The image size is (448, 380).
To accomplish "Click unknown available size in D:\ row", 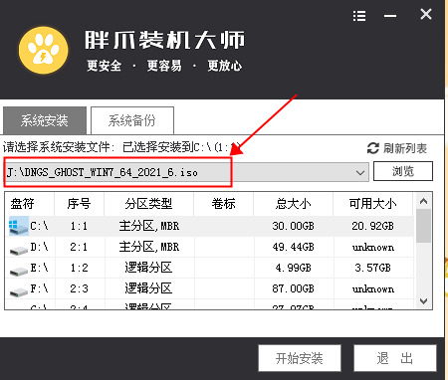I will (373, 248).
